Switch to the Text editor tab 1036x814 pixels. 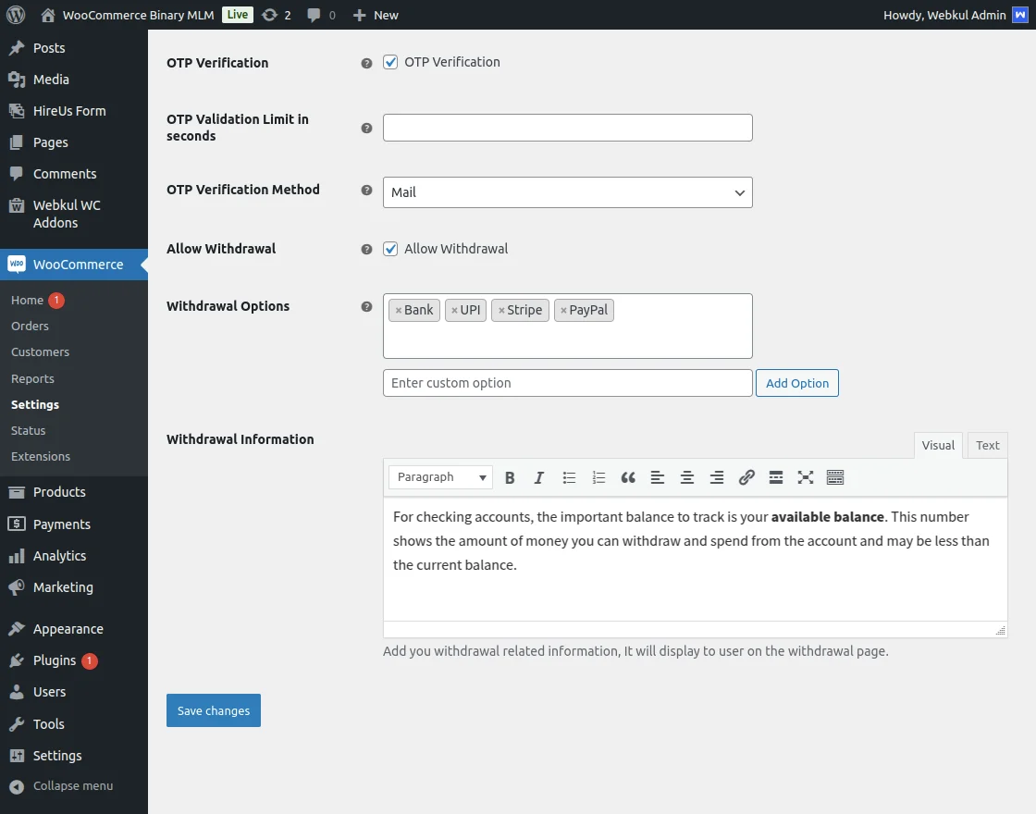point(987,445)
